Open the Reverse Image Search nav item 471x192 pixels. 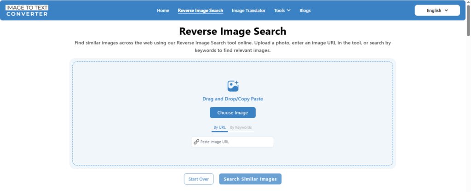coord(200,11)
